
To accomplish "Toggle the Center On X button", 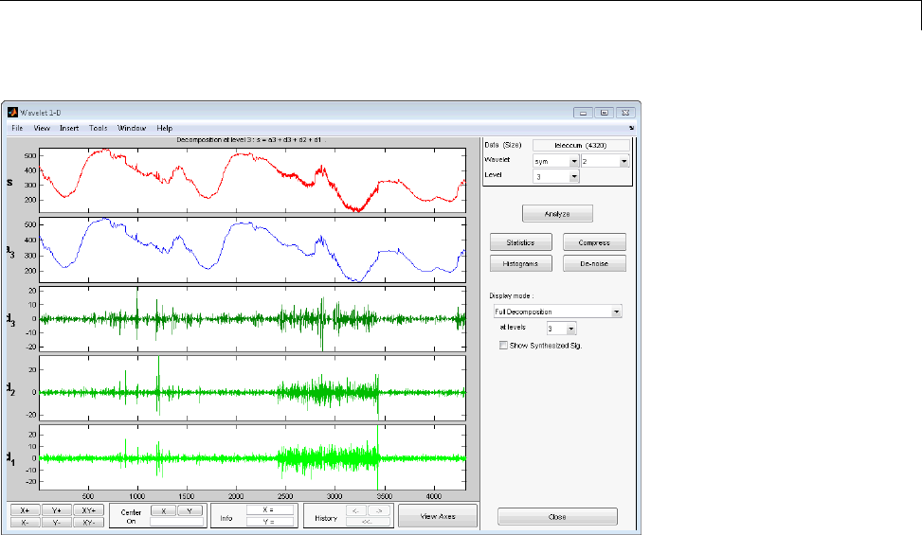I will click(x=163, y=510).
